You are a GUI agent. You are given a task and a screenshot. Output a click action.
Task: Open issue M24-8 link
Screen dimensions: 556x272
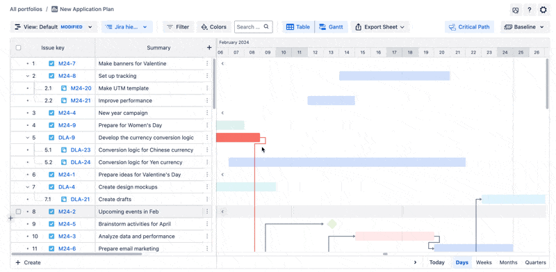point(67,76)
